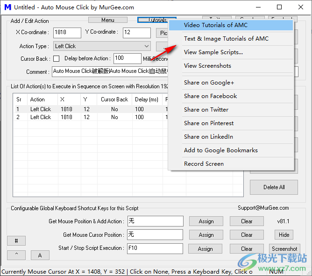
Task: Click the Y column header
Action: (x=89, y=99)
